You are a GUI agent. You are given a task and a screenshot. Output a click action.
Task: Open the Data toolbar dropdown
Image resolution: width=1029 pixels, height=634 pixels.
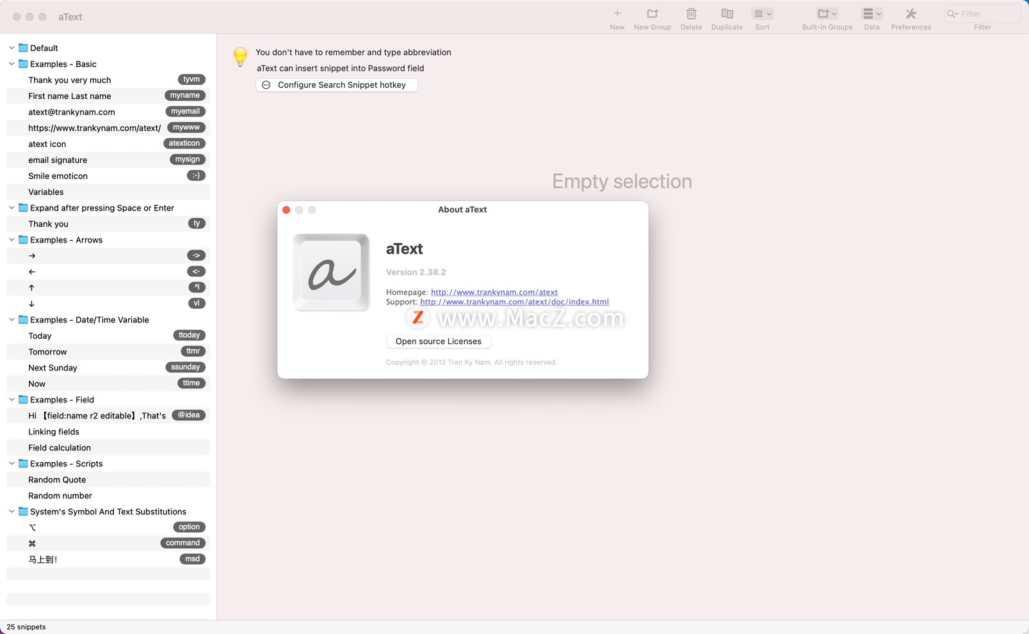pyautogui.click(x=871, y=13)
